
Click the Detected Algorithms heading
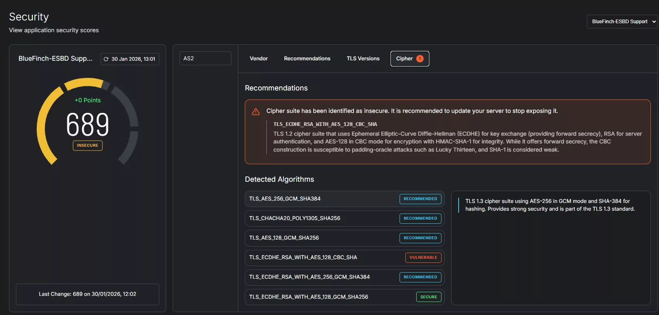click(x=279, y=179)
